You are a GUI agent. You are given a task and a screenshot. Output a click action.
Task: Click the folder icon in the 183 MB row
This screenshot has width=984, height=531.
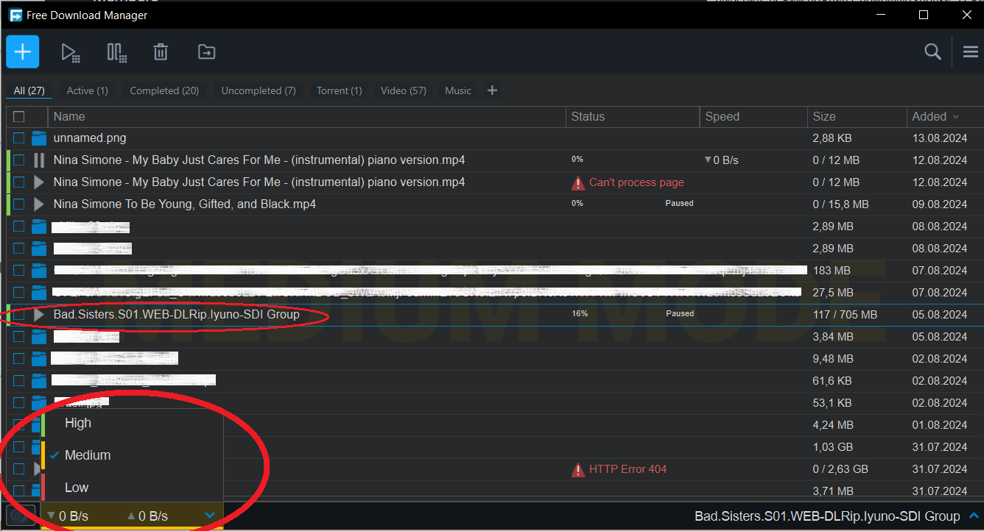[39, 271]
